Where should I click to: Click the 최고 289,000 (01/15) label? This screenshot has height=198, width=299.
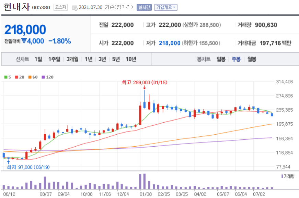[x=145, y=83]
